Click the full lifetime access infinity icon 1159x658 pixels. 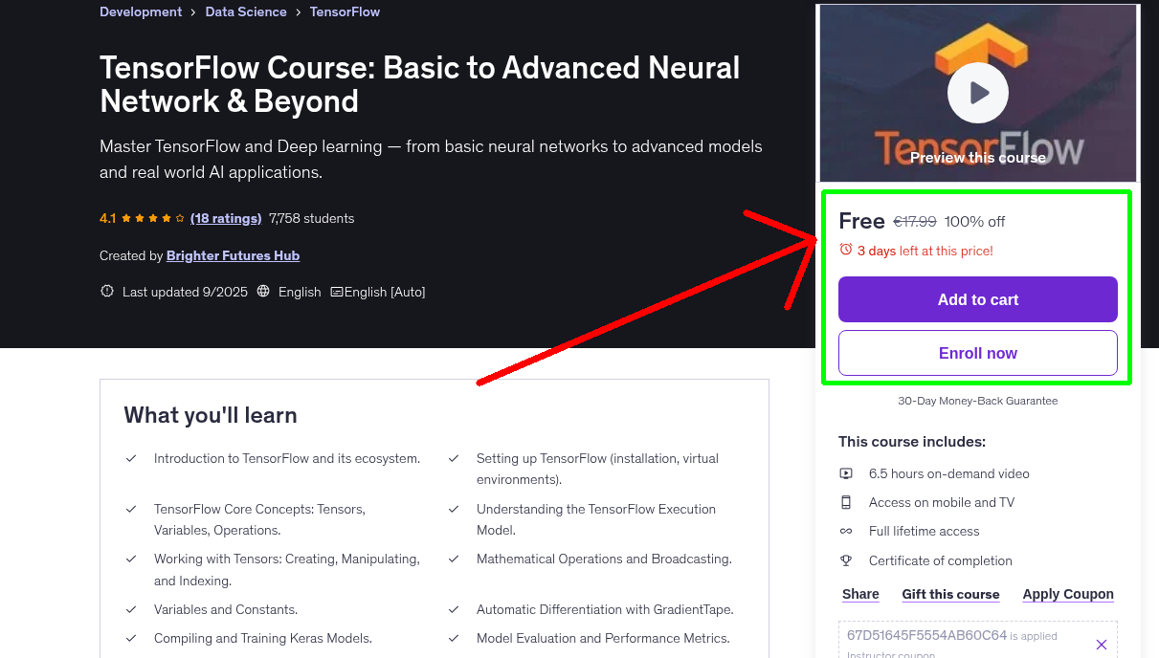[x=846, y=531]
